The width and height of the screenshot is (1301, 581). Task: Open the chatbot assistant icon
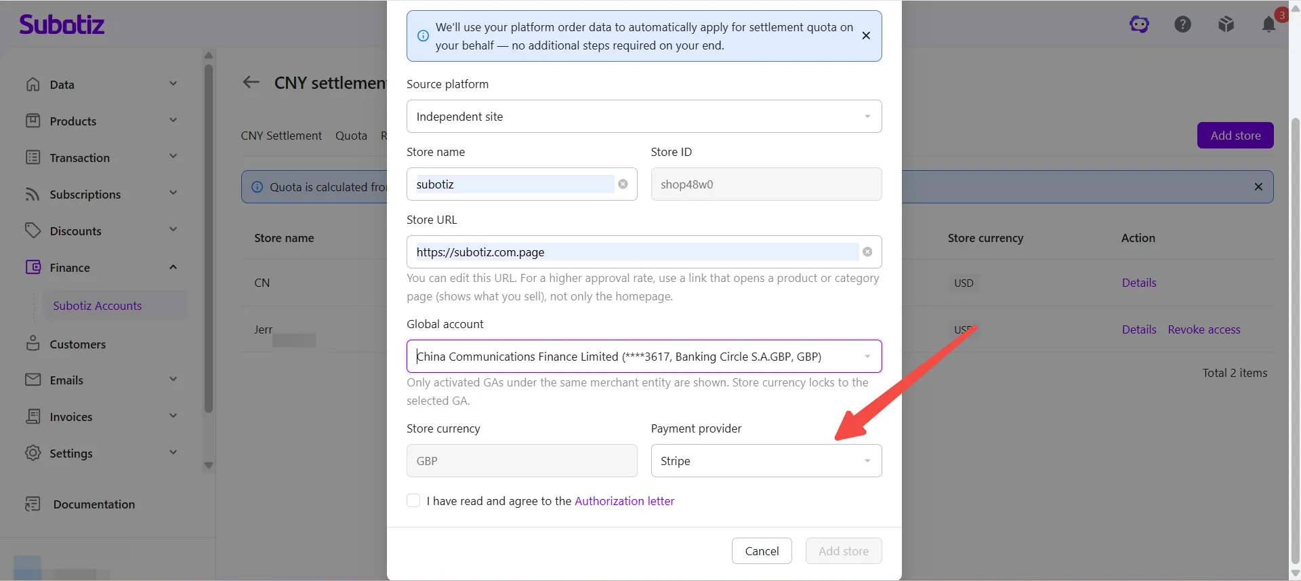(x=1139, y=24)
